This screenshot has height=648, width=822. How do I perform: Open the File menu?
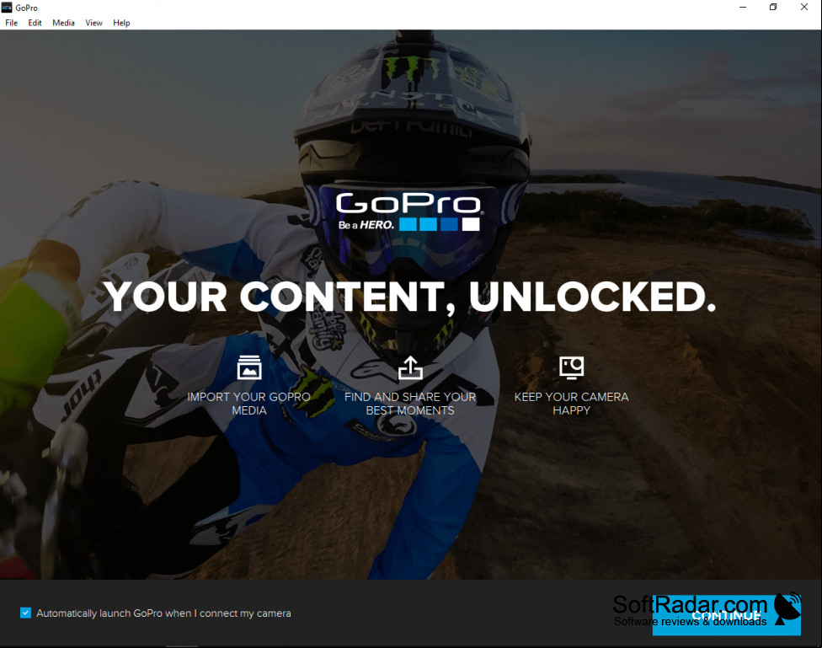point(12,23)
